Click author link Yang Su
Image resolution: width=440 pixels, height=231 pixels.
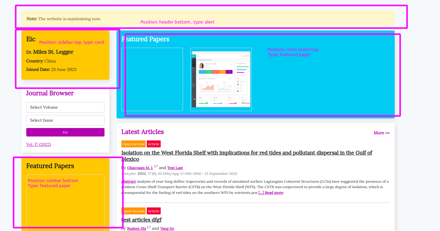167,228
